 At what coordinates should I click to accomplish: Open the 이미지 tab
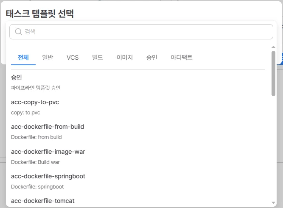tap(125, 58)
